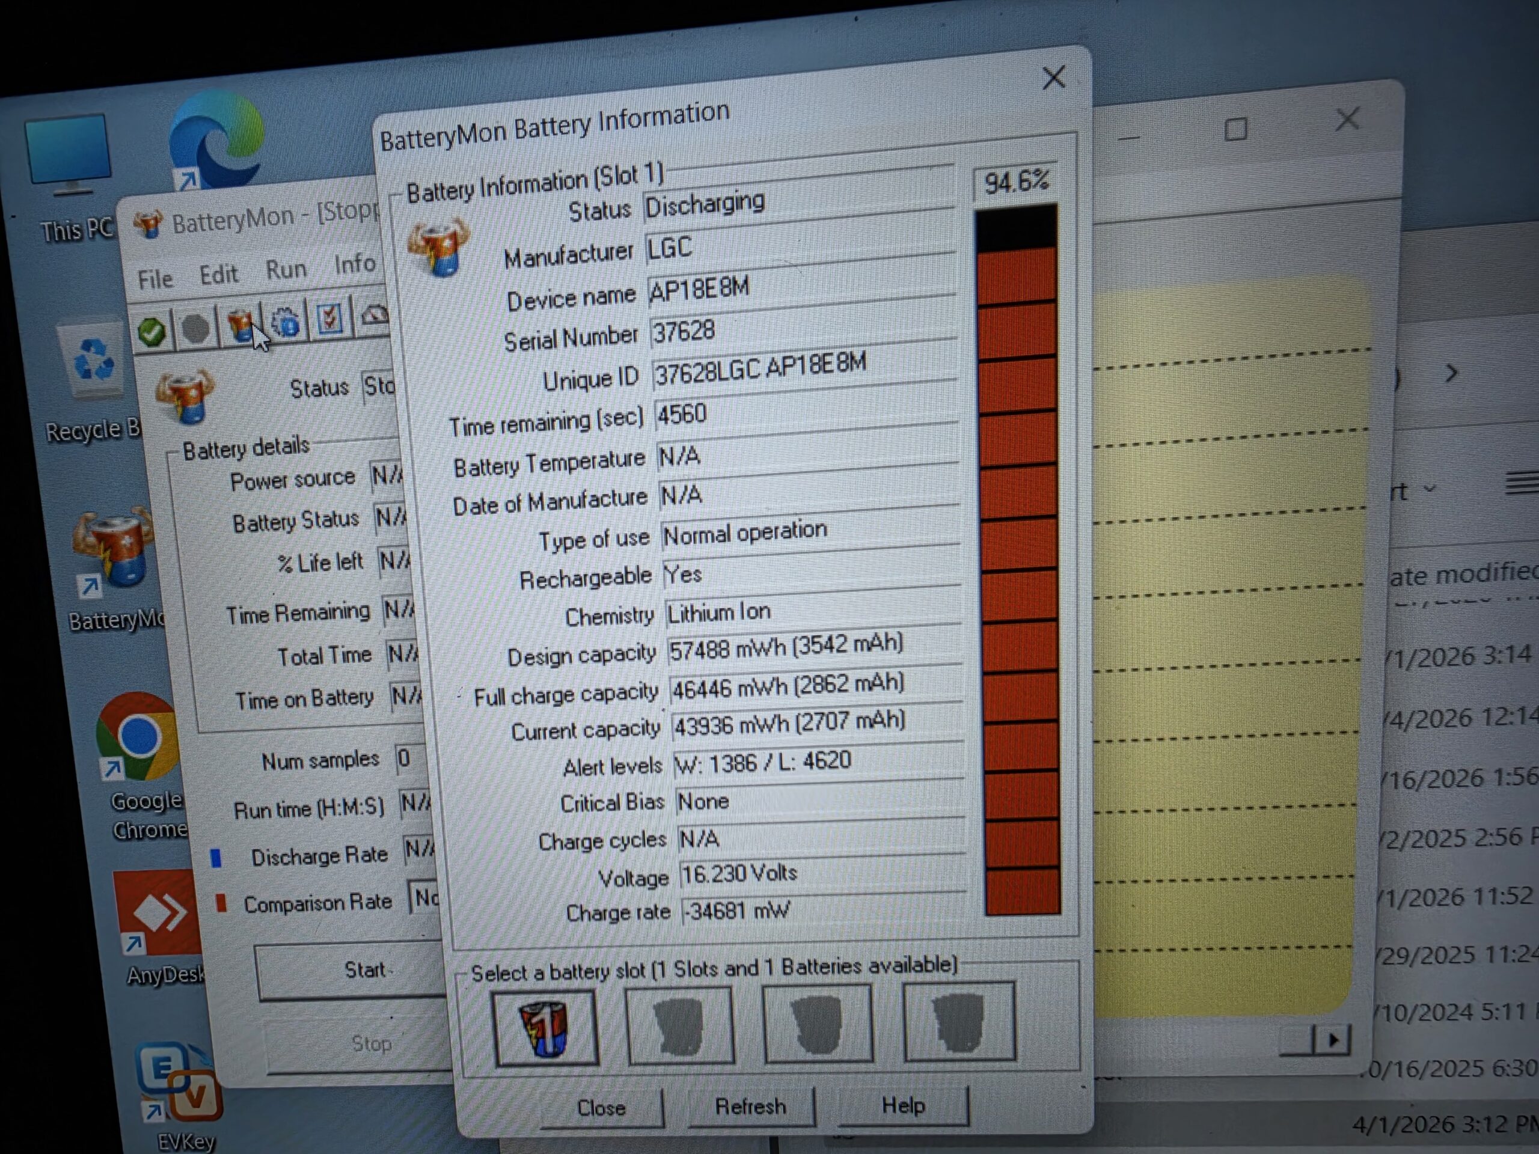Screen dimensions: 1539x1154
Task: Click the green check start-sampling toolbar icon
Action: click(x=152, y=331)
